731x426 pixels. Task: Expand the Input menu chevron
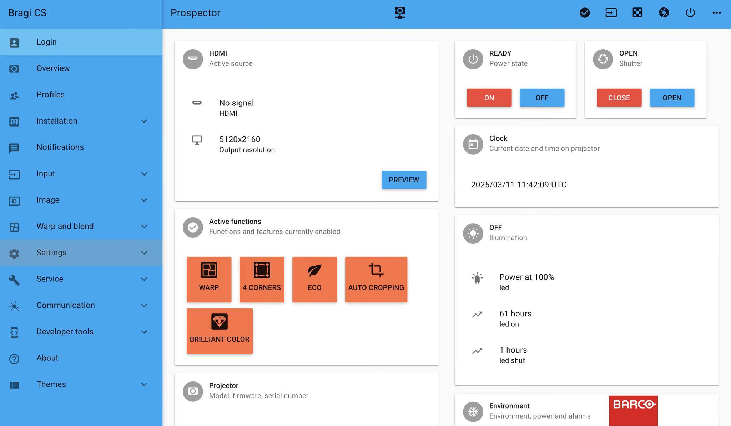click(144, 174)
